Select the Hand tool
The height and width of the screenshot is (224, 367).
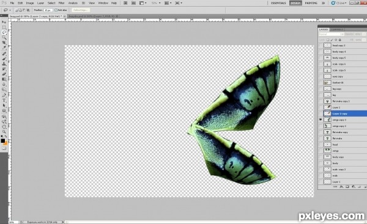point(4,126)
